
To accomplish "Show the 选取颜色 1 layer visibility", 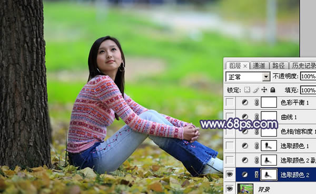I will coord(230,146).
